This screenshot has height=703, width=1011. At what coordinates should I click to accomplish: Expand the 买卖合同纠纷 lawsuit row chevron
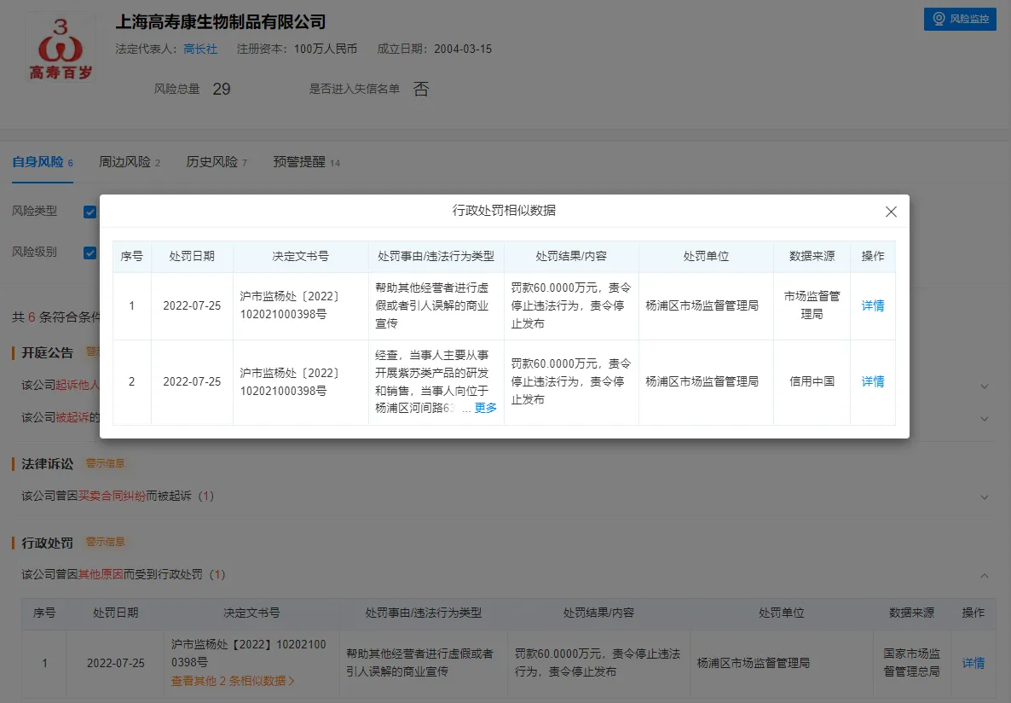coord(985,497)
